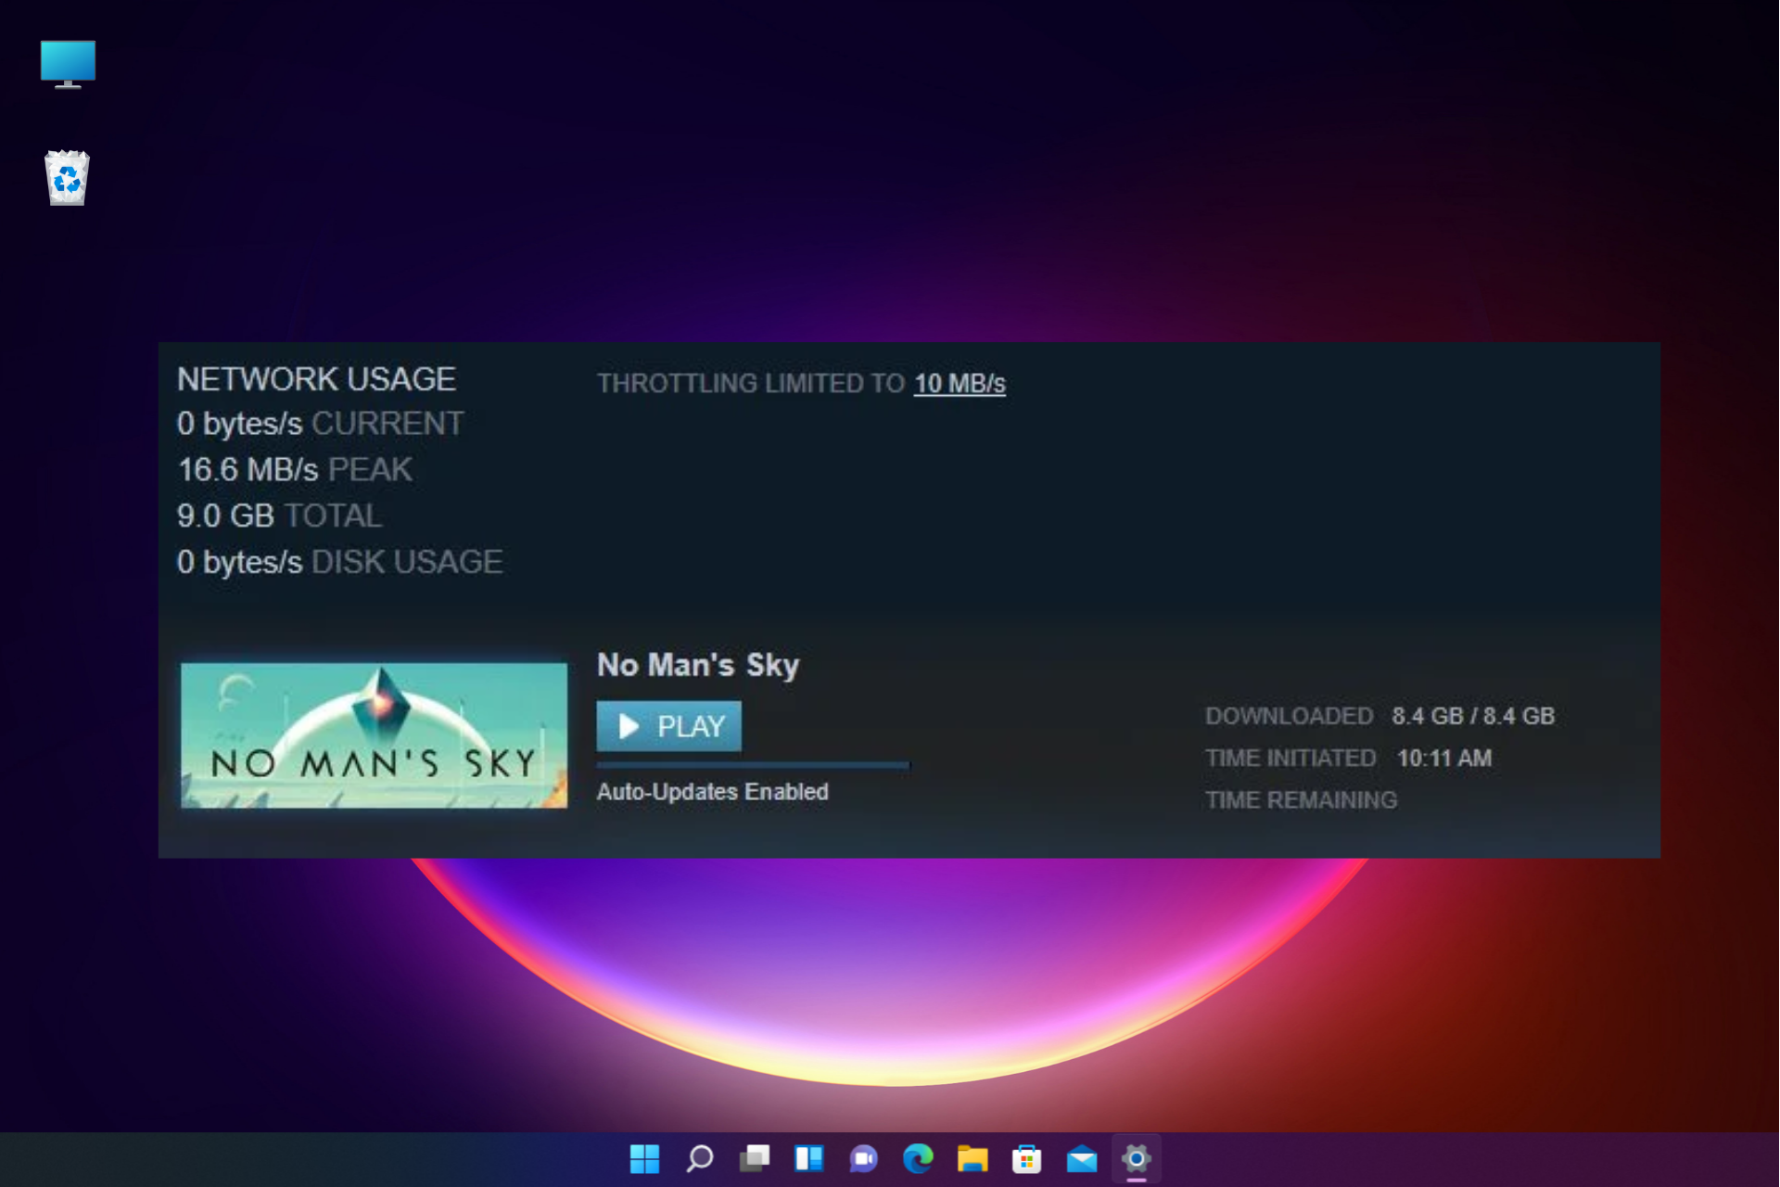Open the Recycle Bin desktop icon

click(67, 177)
